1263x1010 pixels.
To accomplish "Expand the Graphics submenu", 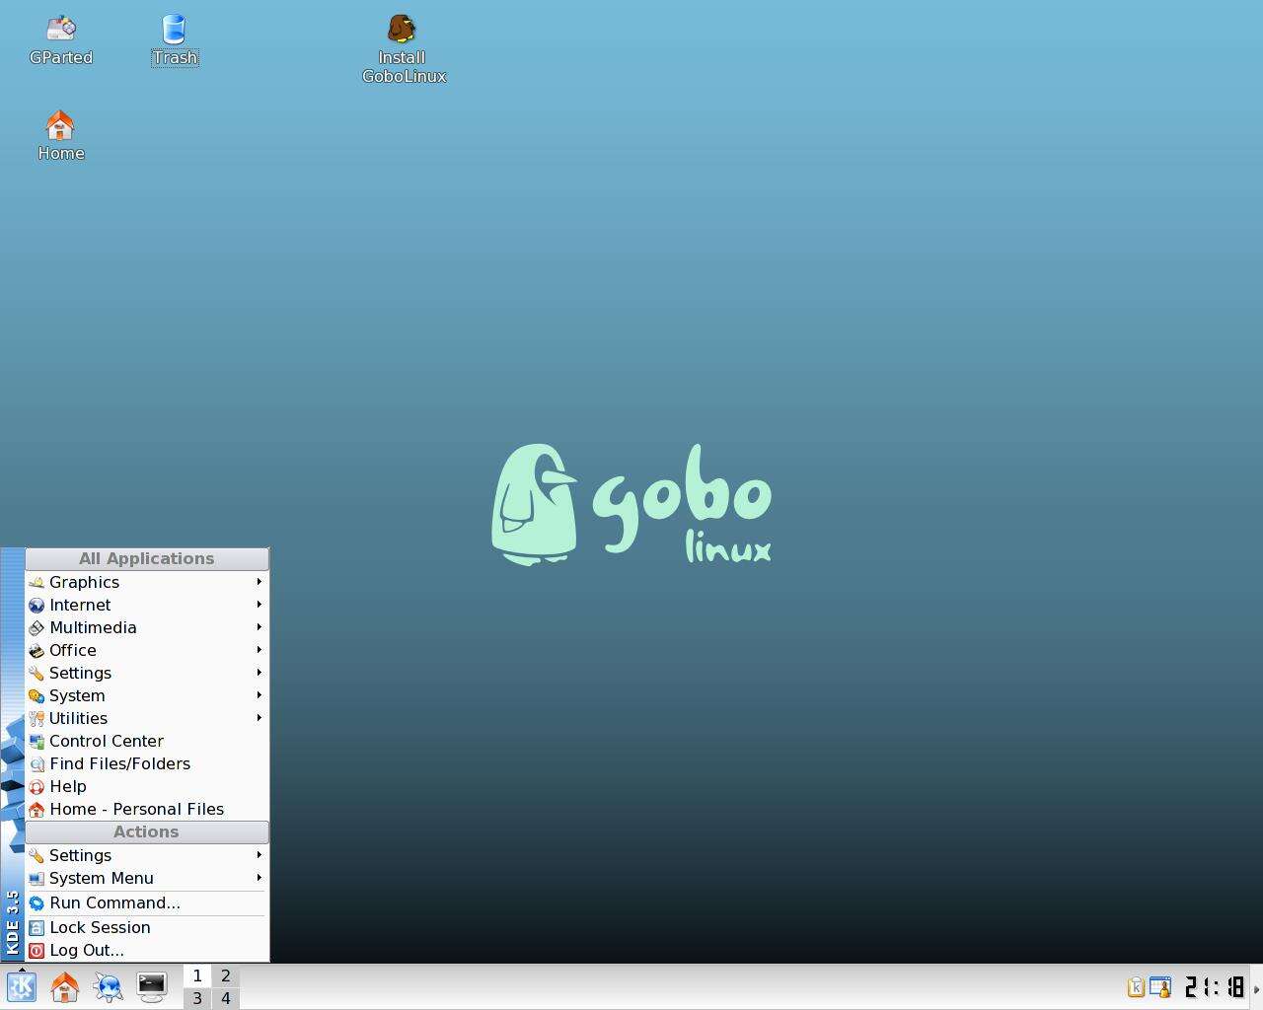I will tap(147, 582).
